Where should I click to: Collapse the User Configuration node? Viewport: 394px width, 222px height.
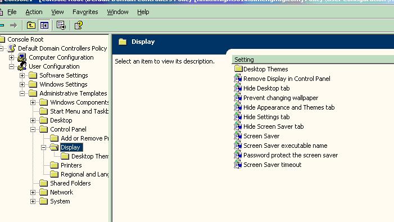pyautogui.click(x=11, y=66)
